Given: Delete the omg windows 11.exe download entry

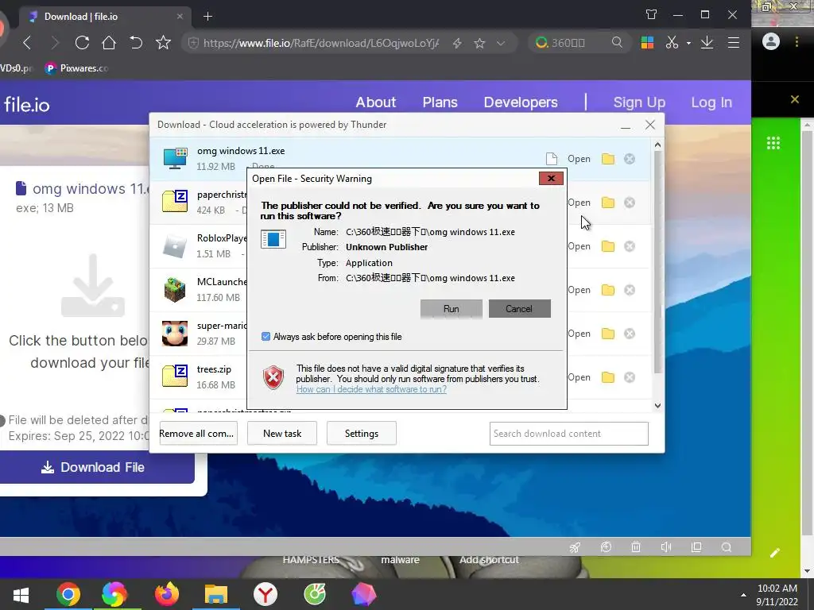Looking at the screenshot, I should (630, 159).
